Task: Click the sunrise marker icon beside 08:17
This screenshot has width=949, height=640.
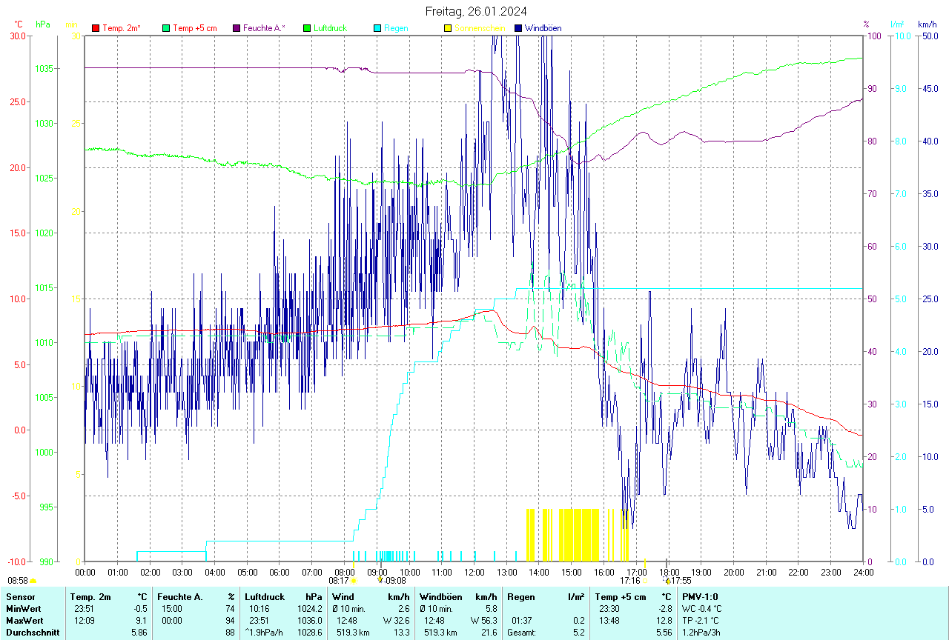Action: coord(353,581)
